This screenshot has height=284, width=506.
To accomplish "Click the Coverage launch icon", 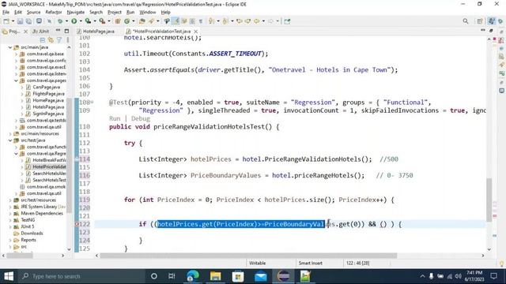I will [88, 21].
